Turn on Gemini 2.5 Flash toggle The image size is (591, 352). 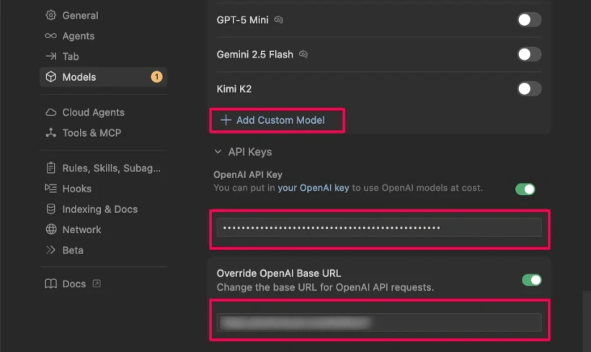tap(529, 54)
